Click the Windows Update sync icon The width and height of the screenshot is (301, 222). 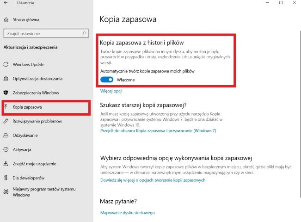point(6,64)
